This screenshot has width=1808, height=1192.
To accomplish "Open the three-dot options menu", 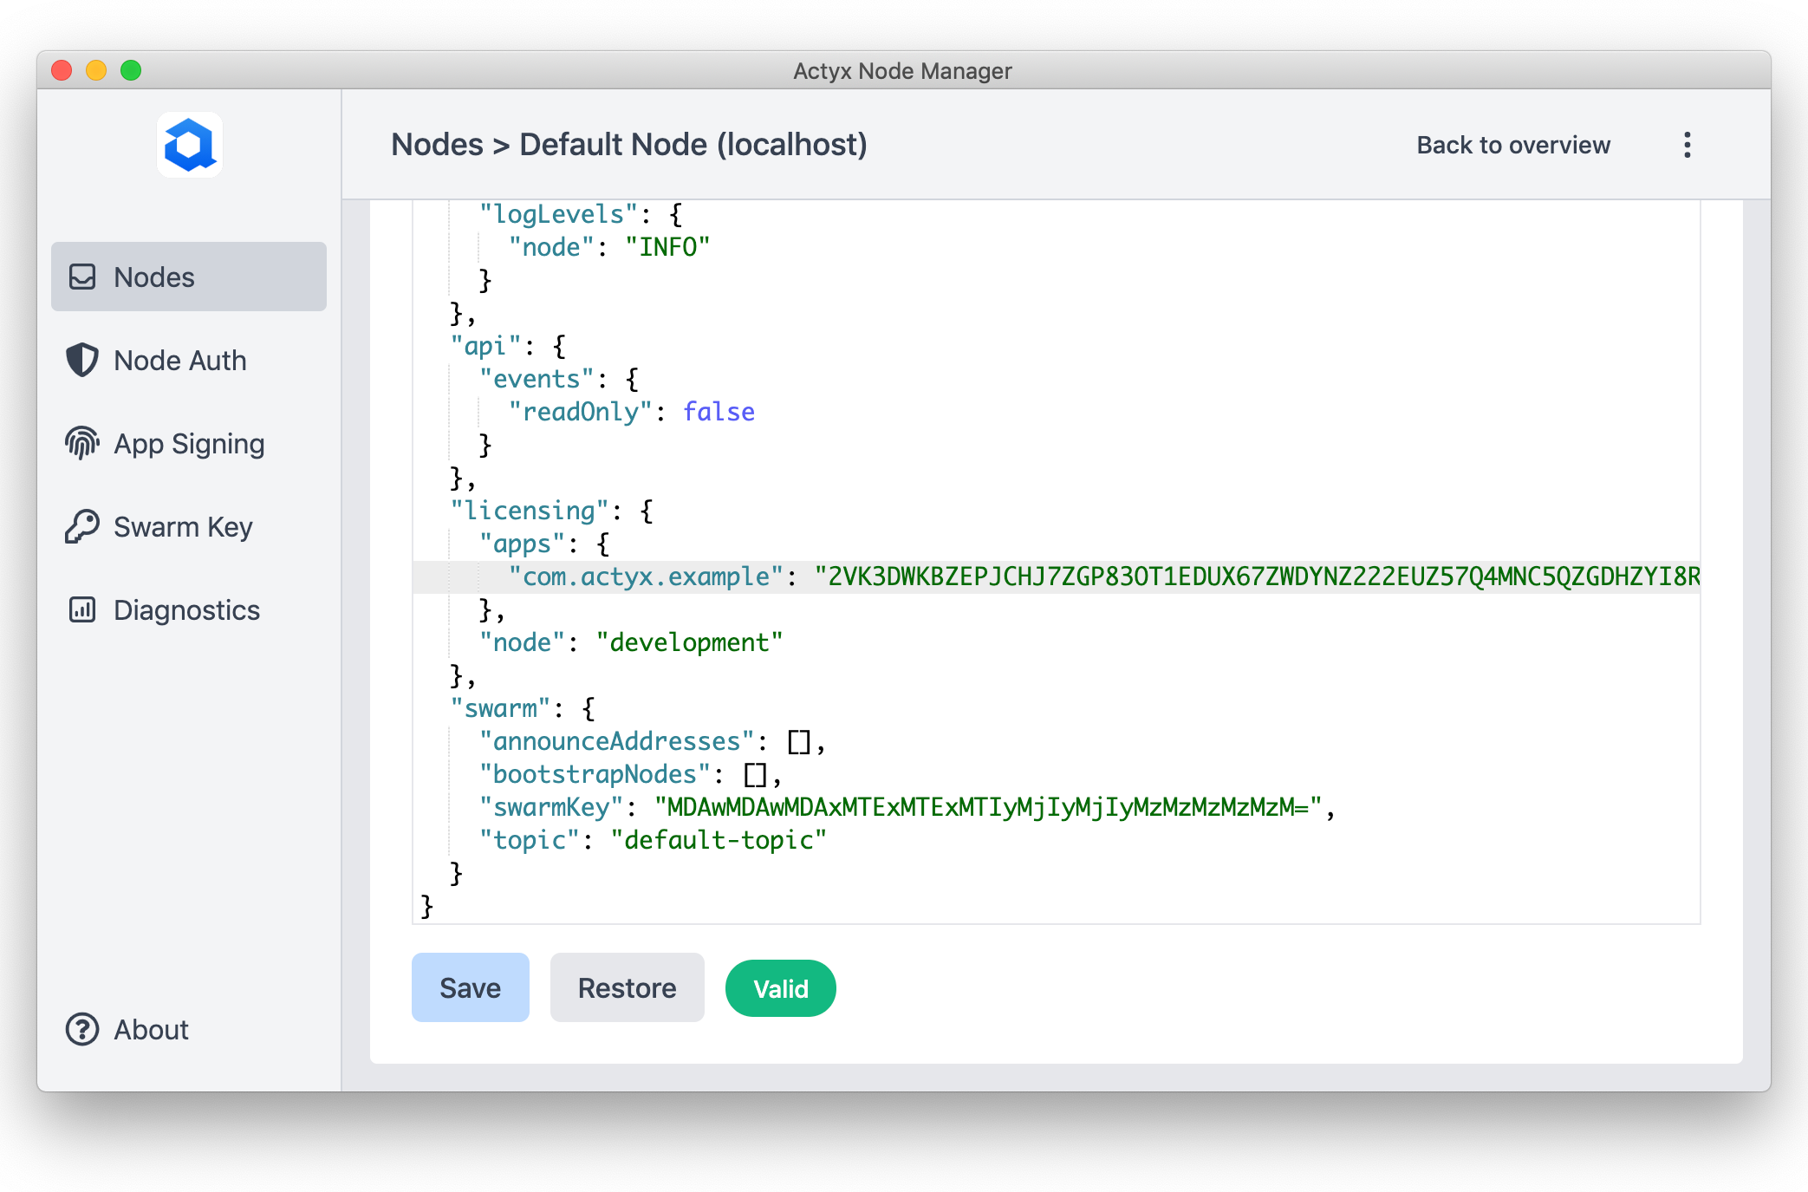I will tap(1687, 145).
